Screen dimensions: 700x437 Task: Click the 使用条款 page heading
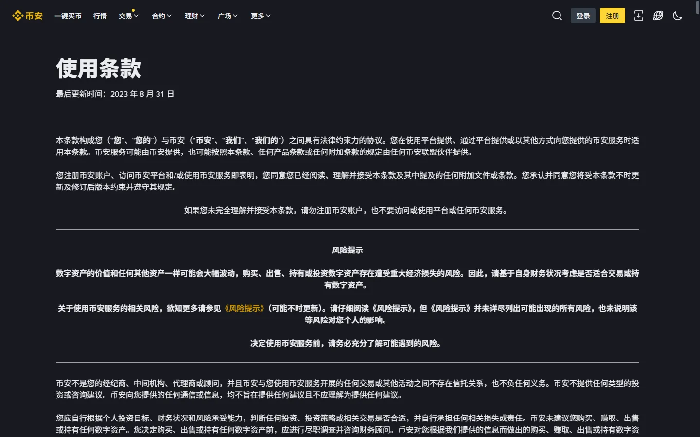point(99,68)
